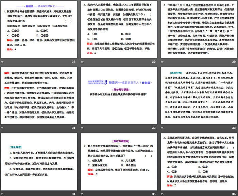Click the slide number 30 label
The height and width of the screenshot is (196, 238).
point(234,62)
